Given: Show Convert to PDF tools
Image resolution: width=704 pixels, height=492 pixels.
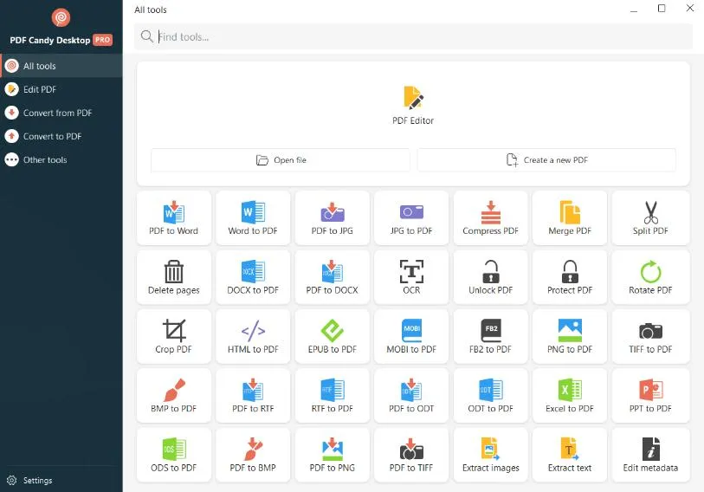Looking at the screenshot, I should pyautogui.click(x=61, y=136).
